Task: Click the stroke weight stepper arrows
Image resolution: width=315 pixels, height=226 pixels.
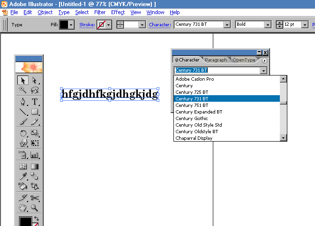Action: pos(120,25)
